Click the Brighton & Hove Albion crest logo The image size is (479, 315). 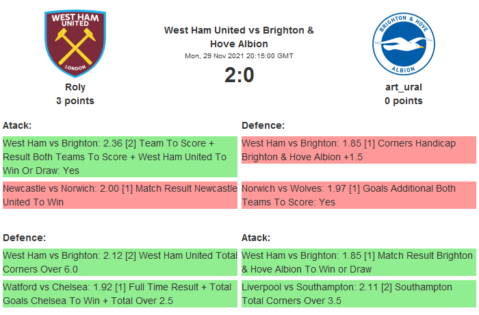pyautogui.click(x=403, y=43)
